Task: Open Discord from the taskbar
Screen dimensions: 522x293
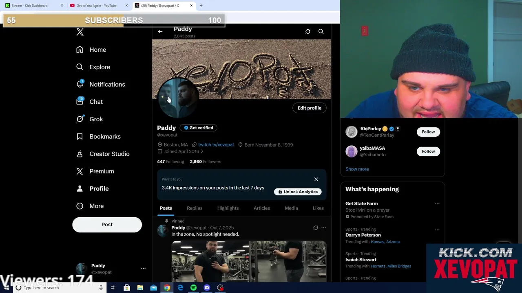Action: pyautogui.click(x=207, y=288)
